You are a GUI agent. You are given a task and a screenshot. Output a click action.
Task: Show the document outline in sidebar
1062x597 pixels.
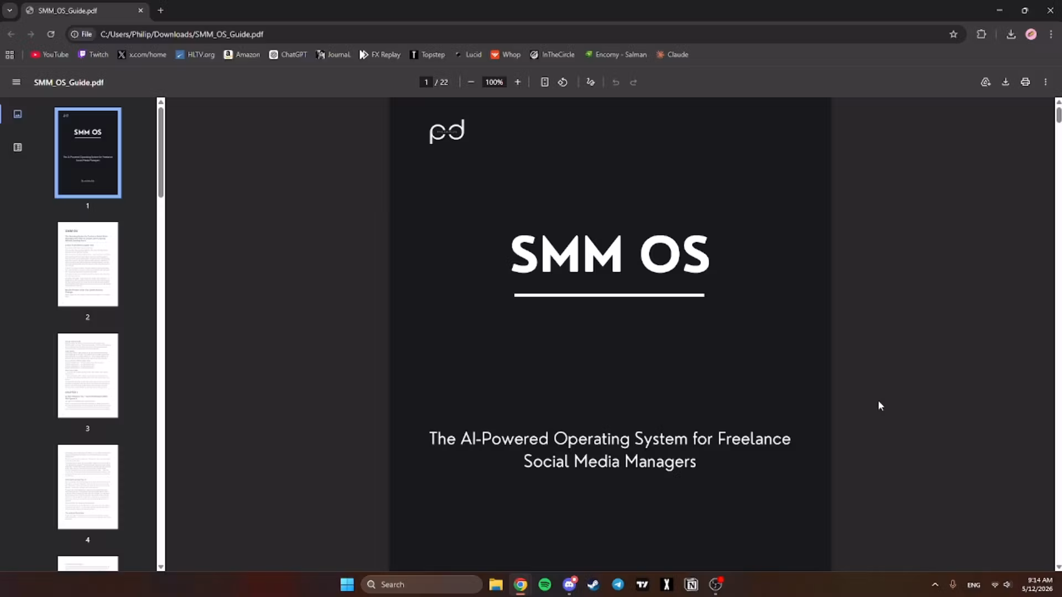[18, 147]
